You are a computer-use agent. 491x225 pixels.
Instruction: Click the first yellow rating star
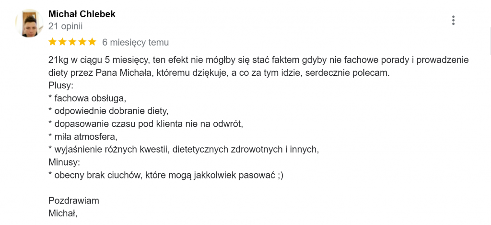53,42
